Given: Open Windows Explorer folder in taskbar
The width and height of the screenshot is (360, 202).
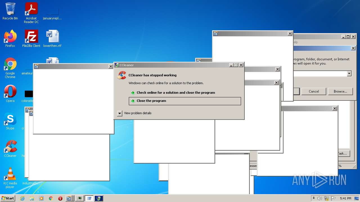Looking at the screenshot, I should click(32, 198).
